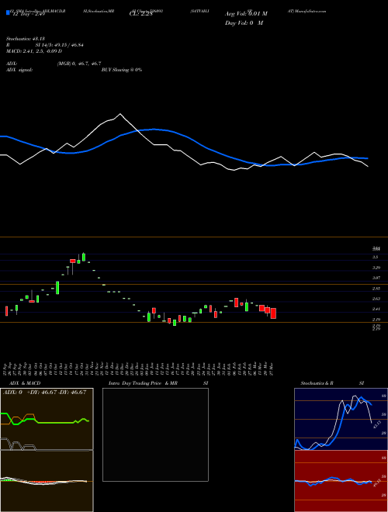The width and height of the screenshot is (388, 512).
Task: Click the 2.63 price axis label
Action: (376, 299)
